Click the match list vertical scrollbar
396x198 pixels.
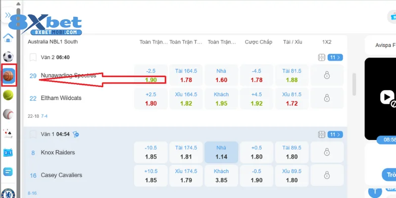pos(354,84)
